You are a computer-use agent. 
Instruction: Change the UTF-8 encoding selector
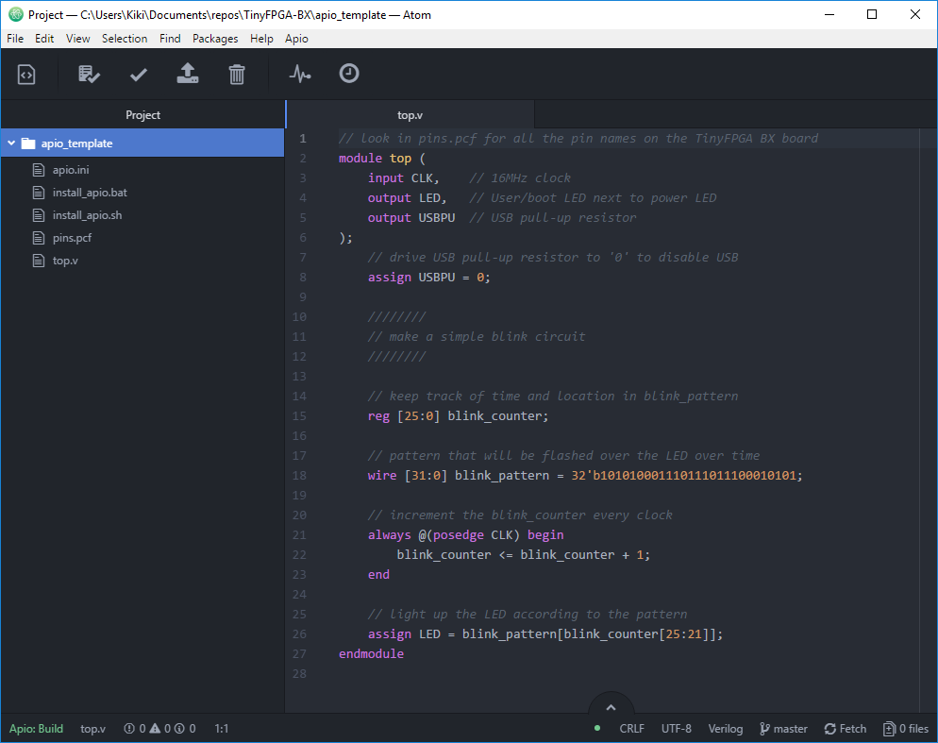pos(676,729)
